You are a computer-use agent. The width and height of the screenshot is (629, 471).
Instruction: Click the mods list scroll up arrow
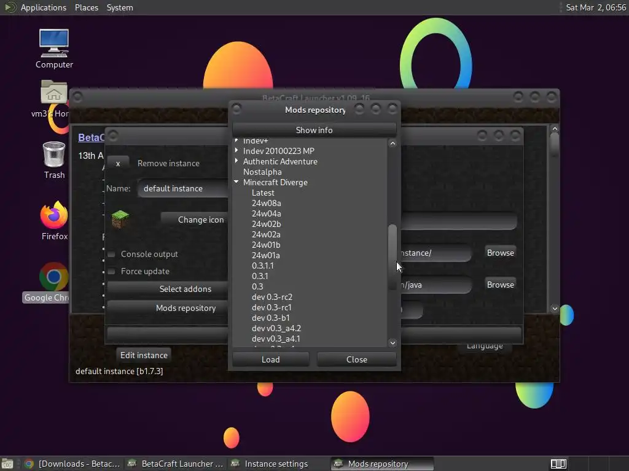[393, 144]
